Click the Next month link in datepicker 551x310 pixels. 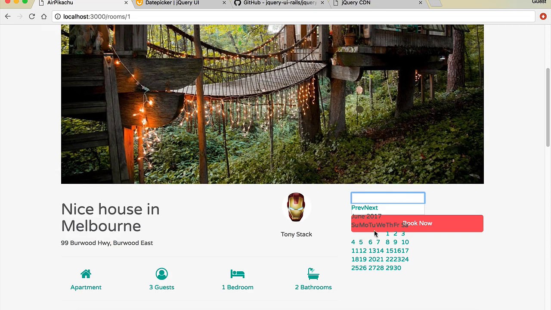click(371, 208)
